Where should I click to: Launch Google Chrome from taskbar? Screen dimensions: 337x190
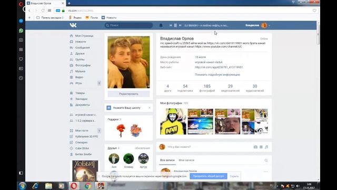pos(87,186)
